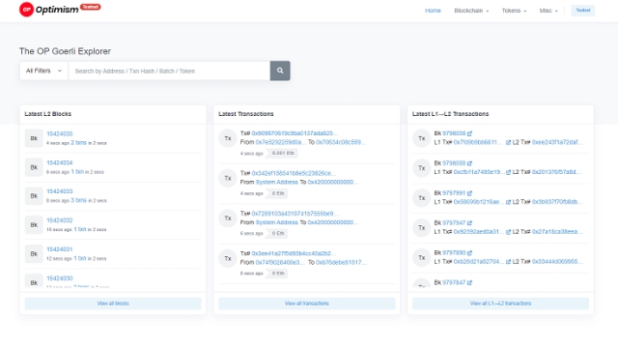Open L1 block 9797991

point(454,193)
